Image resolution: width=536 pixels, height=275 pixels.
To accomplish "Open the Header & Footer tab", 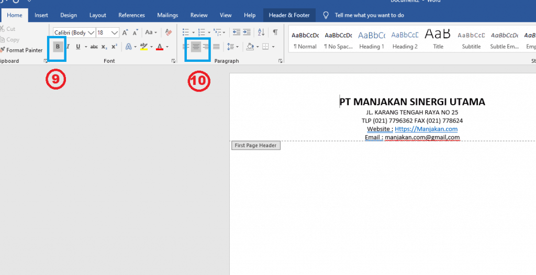I will click(289, 15).
